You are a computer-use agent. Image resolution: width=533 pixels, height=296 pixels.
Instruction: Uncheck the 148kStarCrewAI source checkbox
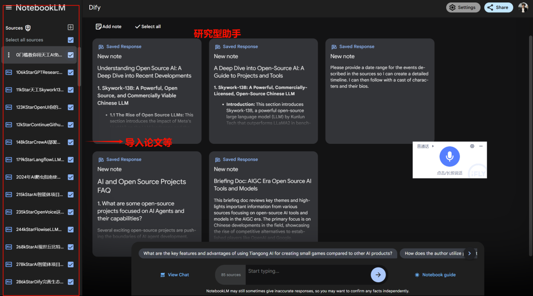coord(71,142)
